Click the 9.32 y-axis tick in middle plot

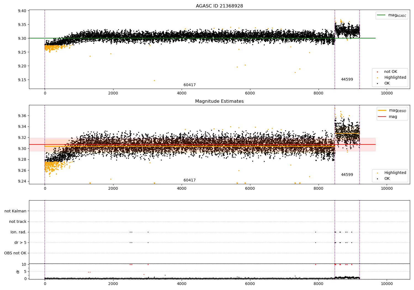coord(22,138)
